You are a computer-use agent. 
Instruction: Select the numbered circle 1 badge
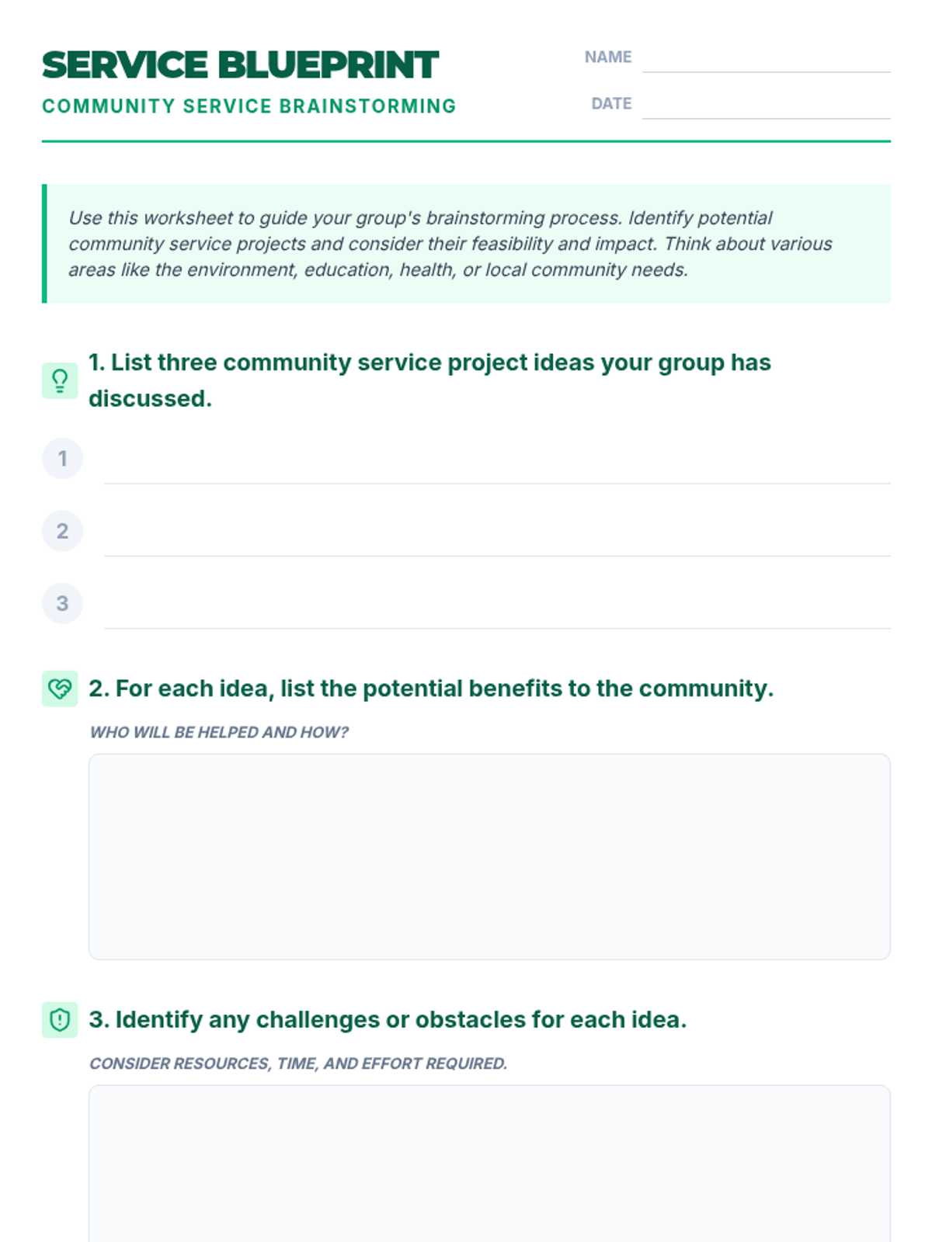pyautogui.click(x=62, y=459)
